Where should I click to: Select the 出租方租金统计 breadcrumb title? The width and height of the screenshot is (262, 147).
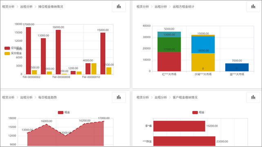coord(184,6)
